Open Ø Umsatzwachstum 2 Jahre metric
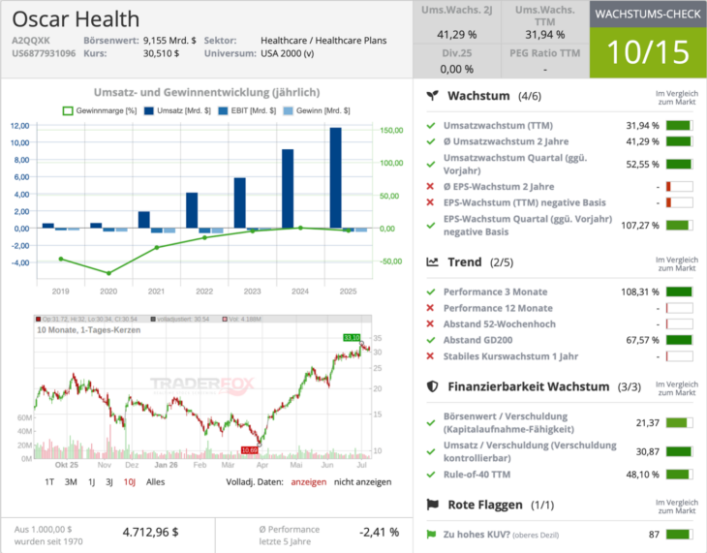The width and height of the screenshot is (707, 553). [x=506, y=141]
